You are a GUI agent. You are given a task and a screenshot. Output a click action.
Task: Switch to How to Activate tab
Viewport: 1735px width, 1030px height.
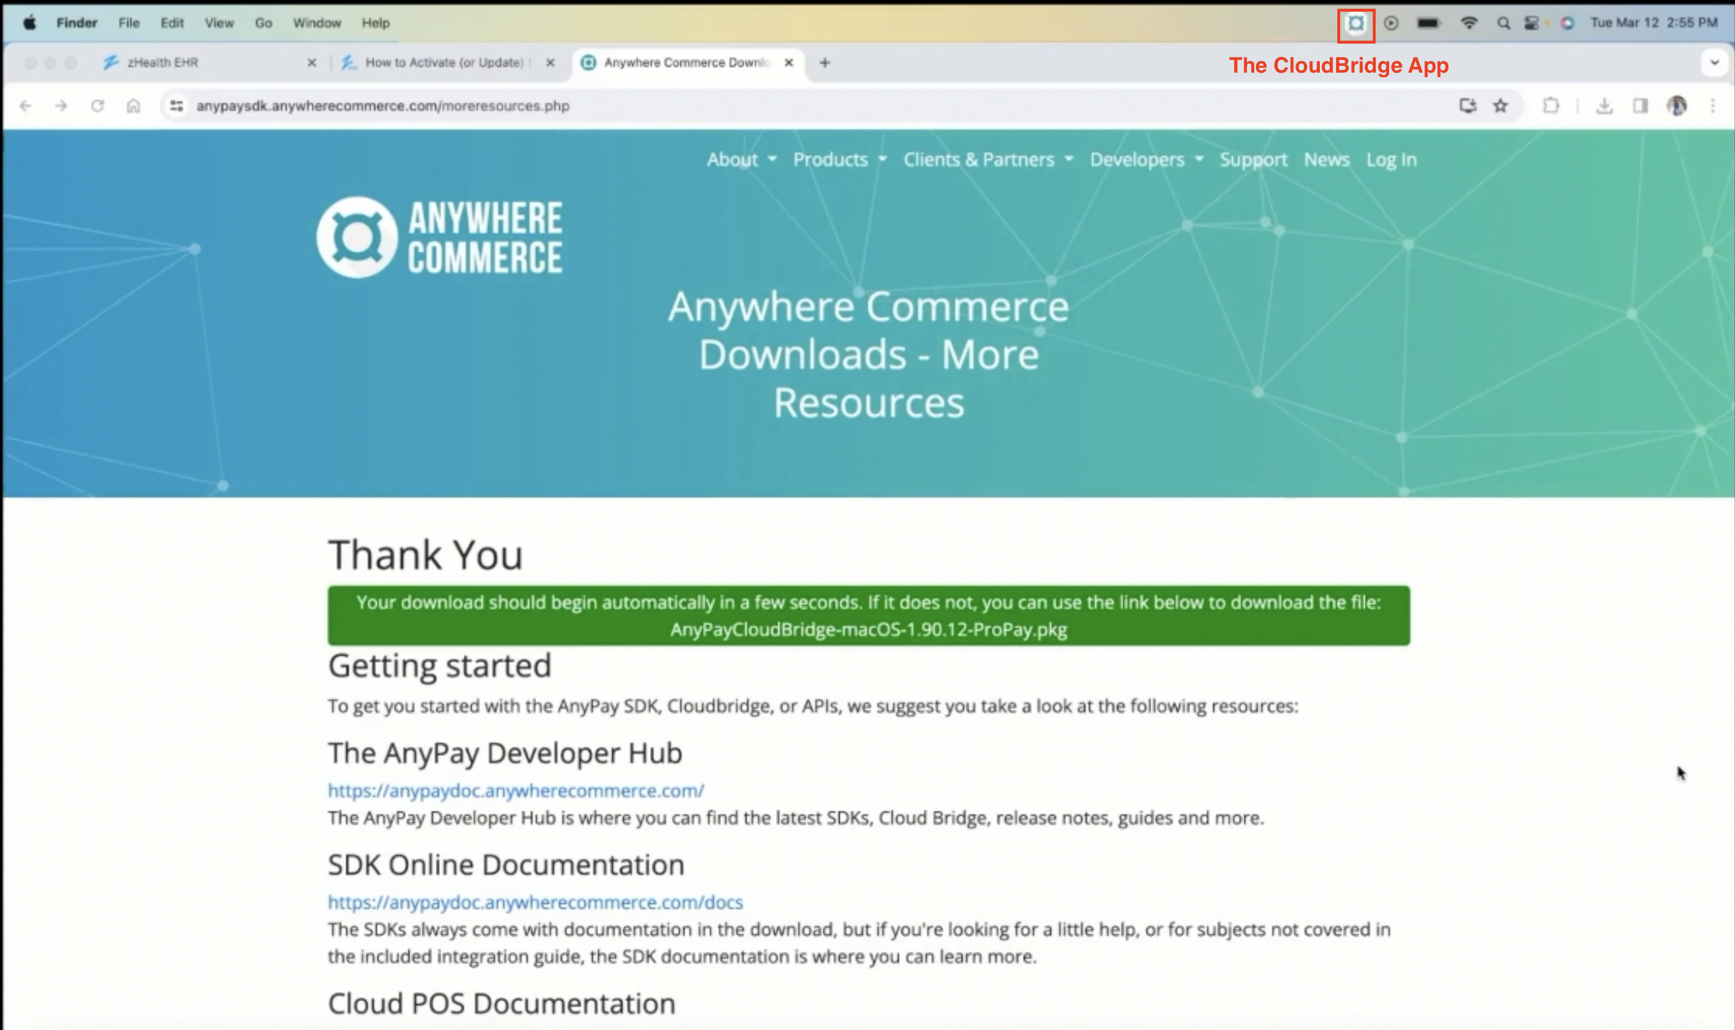coord(448,62)
